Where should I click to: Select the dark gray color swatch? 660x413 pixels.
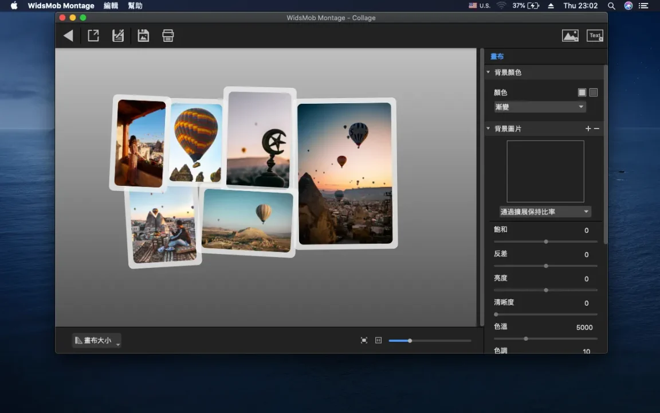[x=593, y=92]
